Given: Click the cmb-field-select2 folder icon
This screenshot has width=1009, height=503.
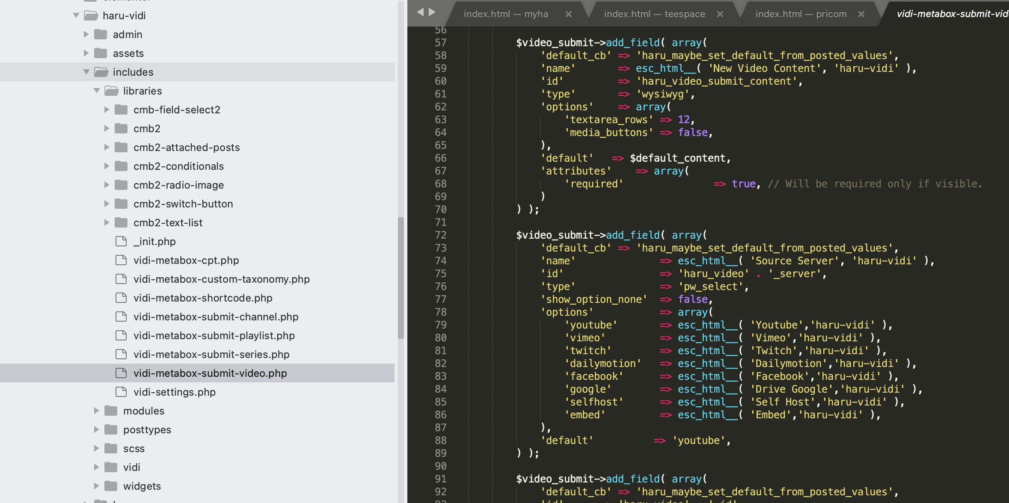Looking at the screenshot, I should (x=121, y=109).
